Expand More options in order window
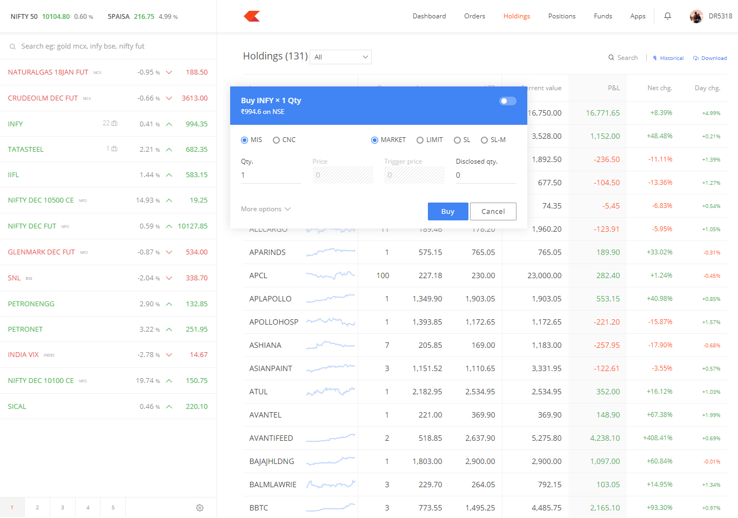This screenshot has height=518, width=738. [266, 209]
